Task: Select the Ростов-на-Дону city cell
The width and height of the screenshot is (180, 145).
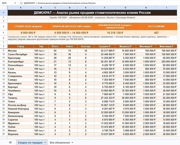Action: [x=21, y=105]
